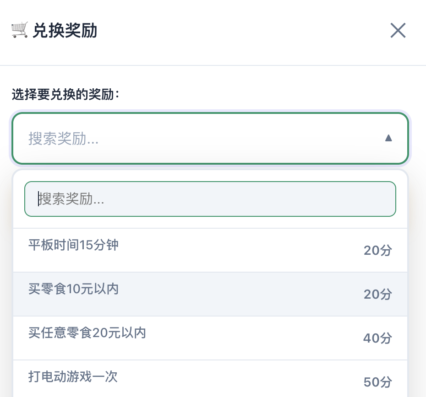426x397 pixels.
Task: Click the 20分 cost beside 买零食10元以内
Action: coord(378,294)
